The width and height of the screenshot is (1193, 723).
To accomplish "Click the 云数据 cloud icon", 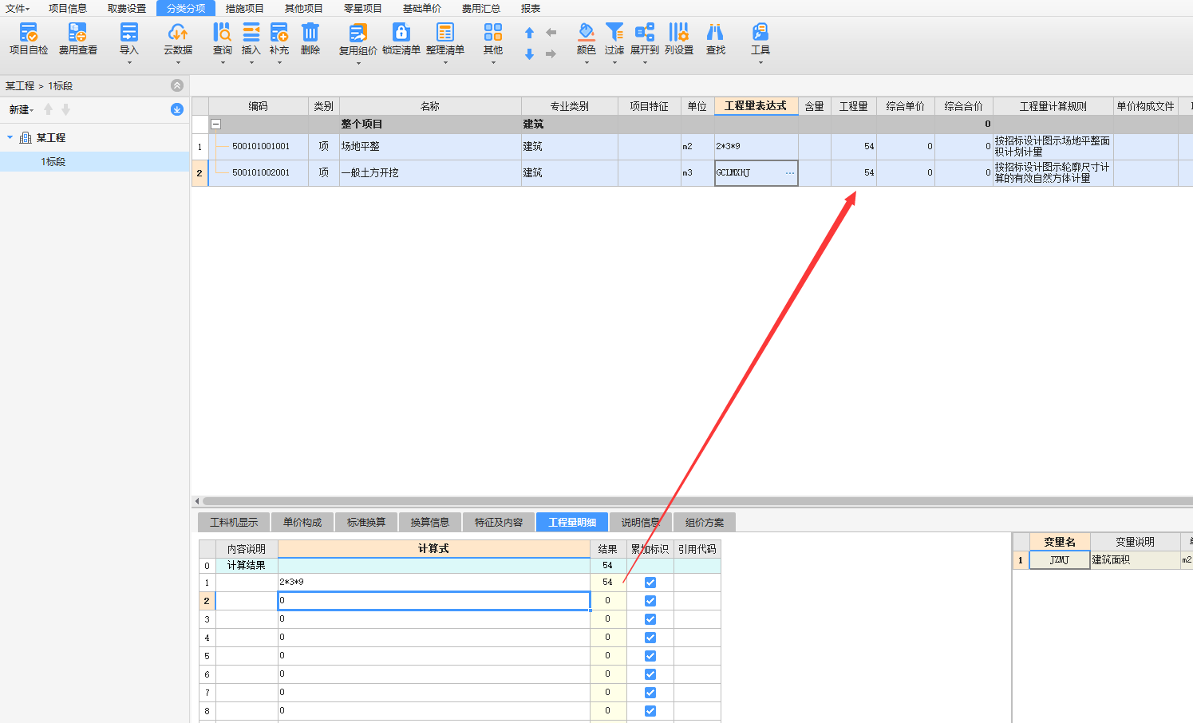I will tap(178, 38).
